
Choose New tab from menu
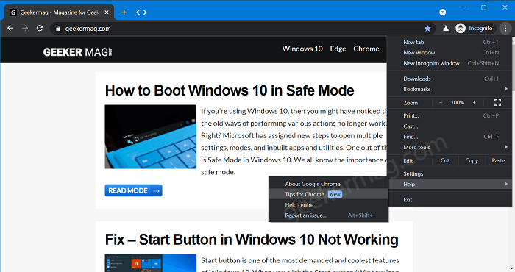pyautogui.click(x=450, y=42)
